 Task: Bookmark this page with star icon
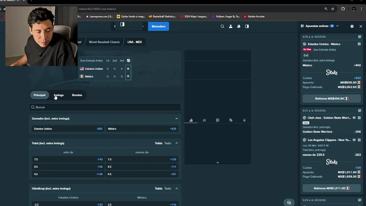[x=333, y=9]
